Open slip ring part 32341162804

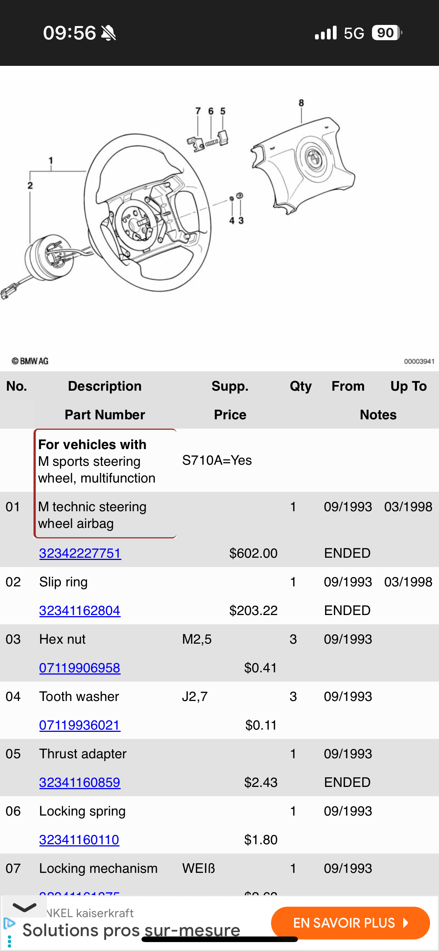pyautogui.click(x=80, y=611)
